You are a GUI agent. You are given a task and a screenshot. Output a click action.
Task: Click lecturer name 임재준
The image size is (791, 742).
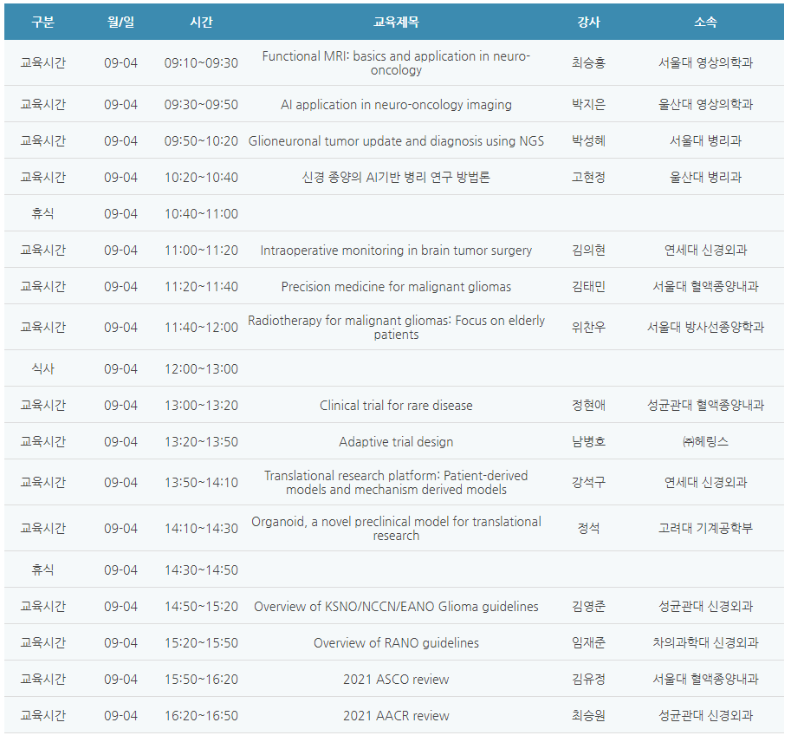[588, 642]
